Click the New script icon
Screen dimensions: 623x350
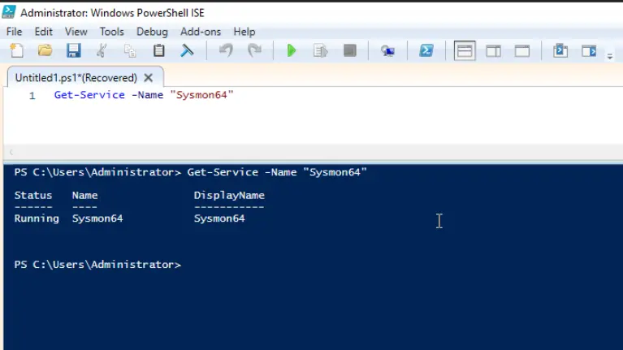(x=17, y=51)
